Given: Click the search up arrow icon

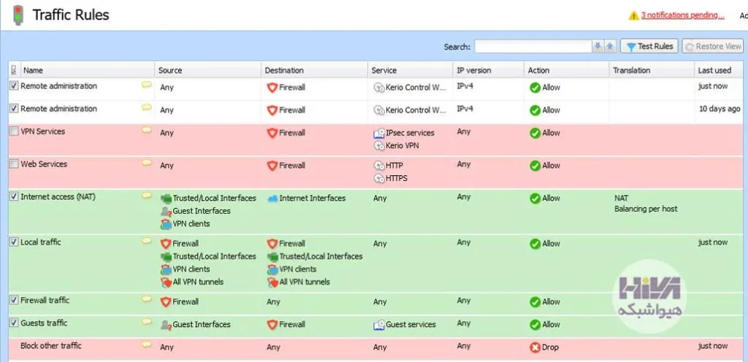Looking at the screenshot, I should [610, 46].
